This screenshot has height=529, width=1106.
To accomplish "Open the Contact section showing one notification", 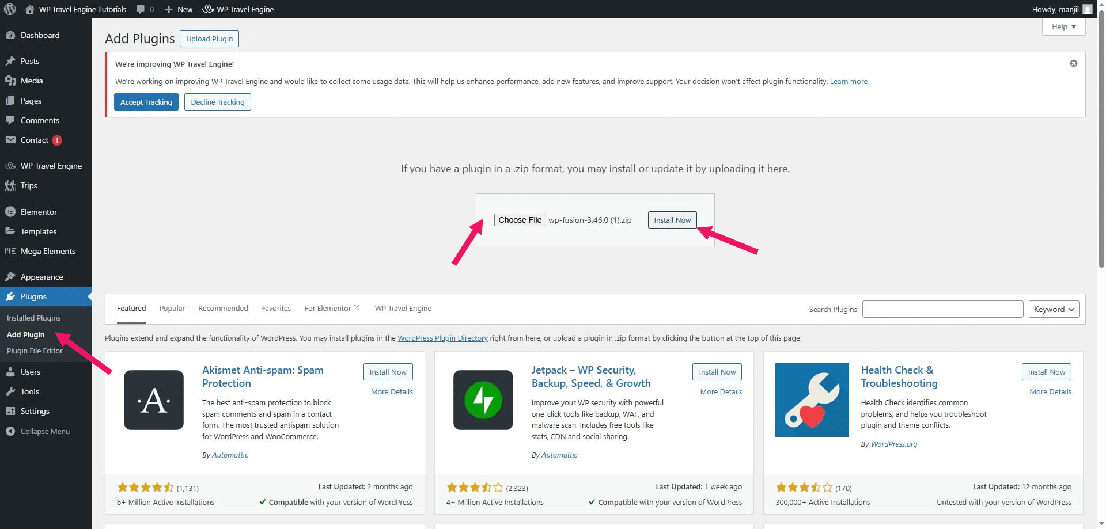I will coord(12,140).
